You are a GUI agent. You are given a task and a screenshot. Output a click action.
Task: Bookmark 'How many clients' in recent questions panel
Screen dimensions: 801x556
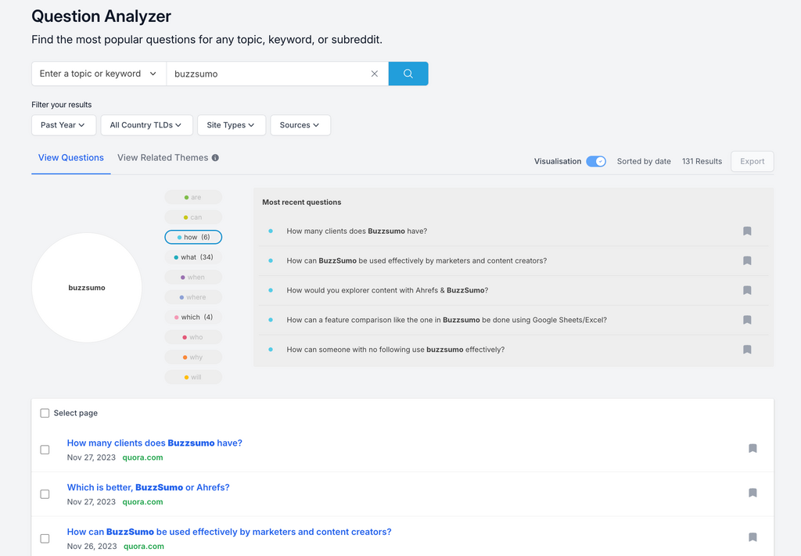point(747,231)
